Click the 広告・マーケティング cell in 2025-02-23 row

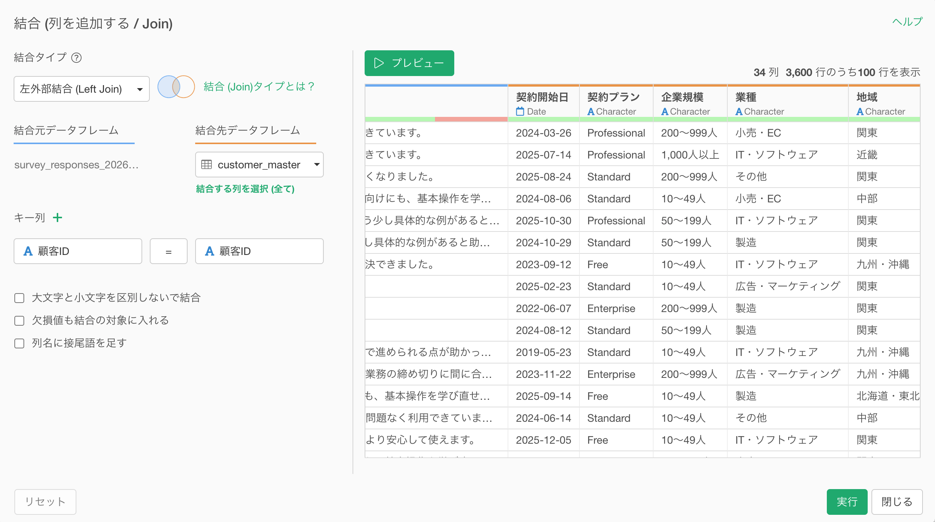(788, 286)
